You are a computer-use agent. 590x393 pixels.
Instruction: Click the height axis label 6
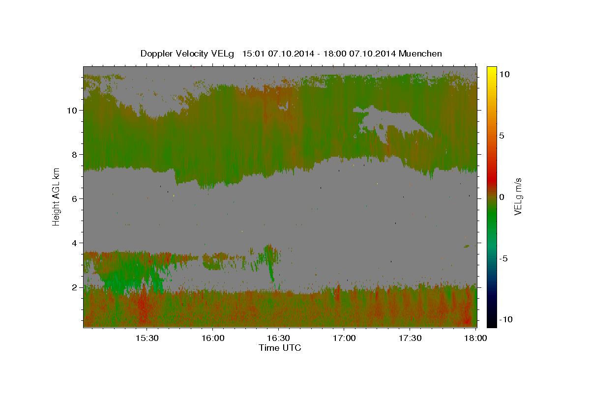coord(74,199)
